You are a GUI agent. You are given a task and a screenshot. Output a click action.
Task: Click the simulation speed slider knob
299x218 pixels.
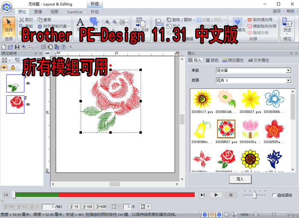click(255, 195)
